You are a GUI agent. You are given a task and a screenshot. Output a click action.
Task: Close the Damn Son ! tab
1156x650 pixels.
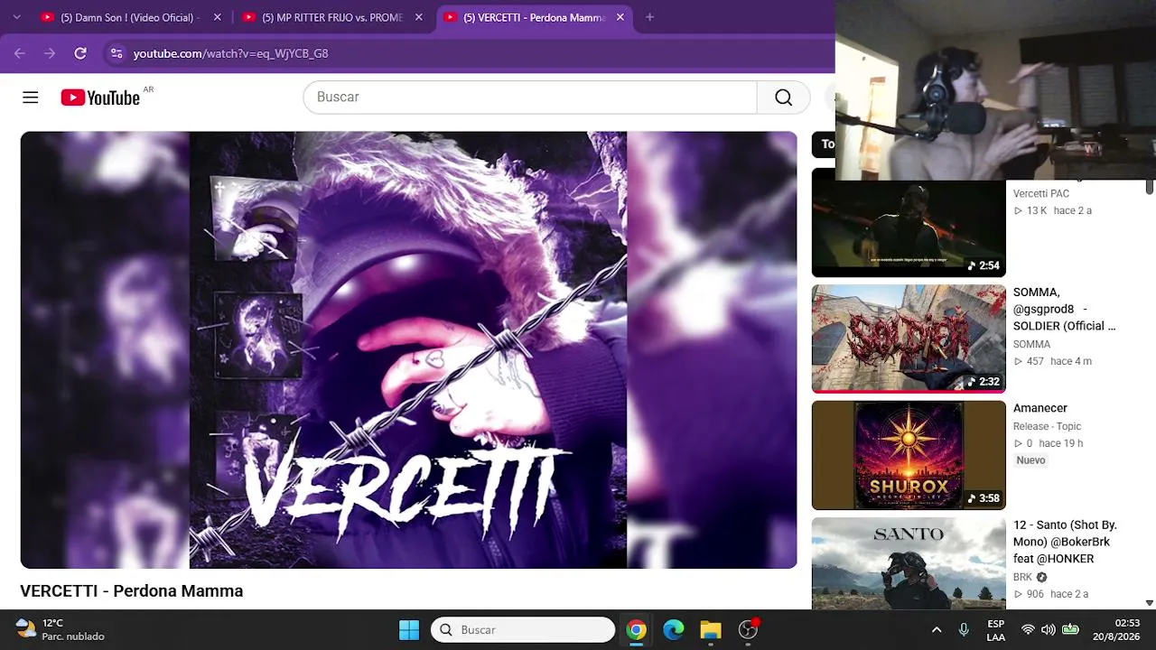(x=217, y=17)
